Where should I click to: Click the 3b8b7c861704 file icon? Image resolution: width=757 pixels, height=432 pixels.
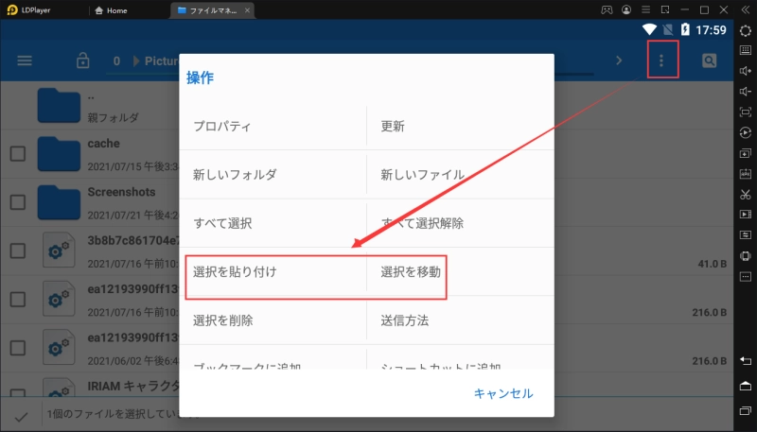click(x=59, y=251)
